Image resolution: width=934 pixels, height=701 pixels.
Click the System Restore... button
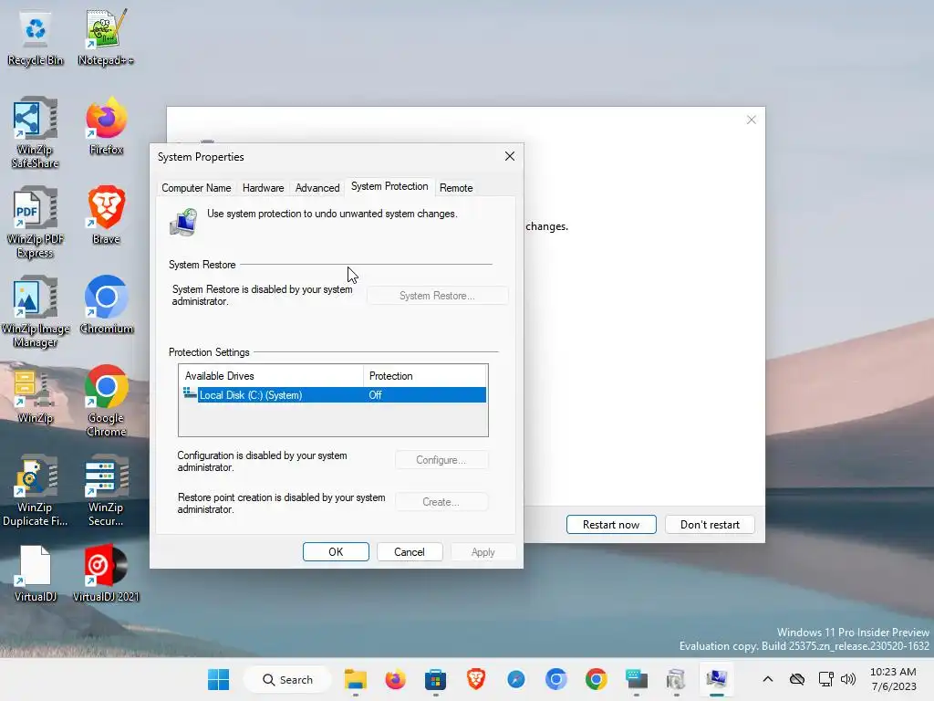point(437,296)
